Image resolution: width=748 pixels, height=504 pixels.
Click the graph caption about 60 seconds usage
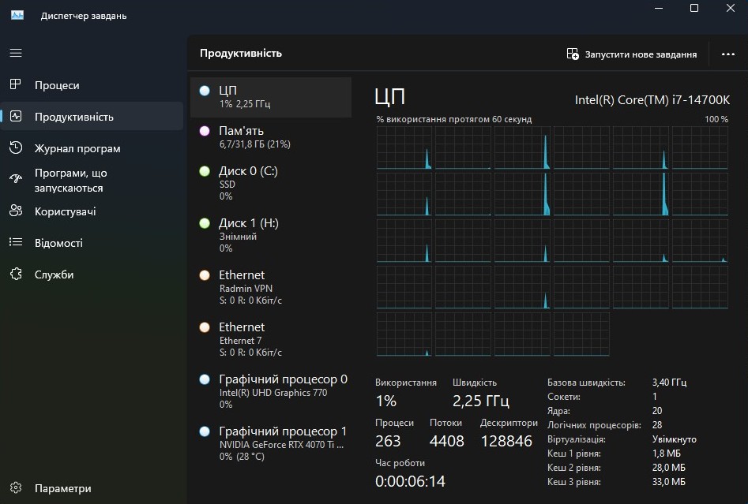[453, 119]
